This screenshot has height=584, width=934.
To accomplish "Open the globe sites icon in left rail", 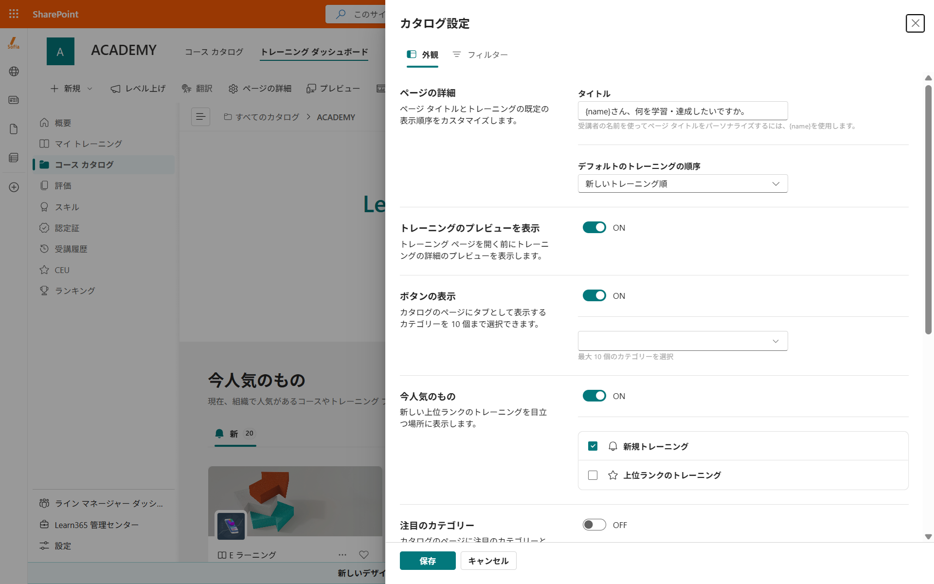I will 14,72.
